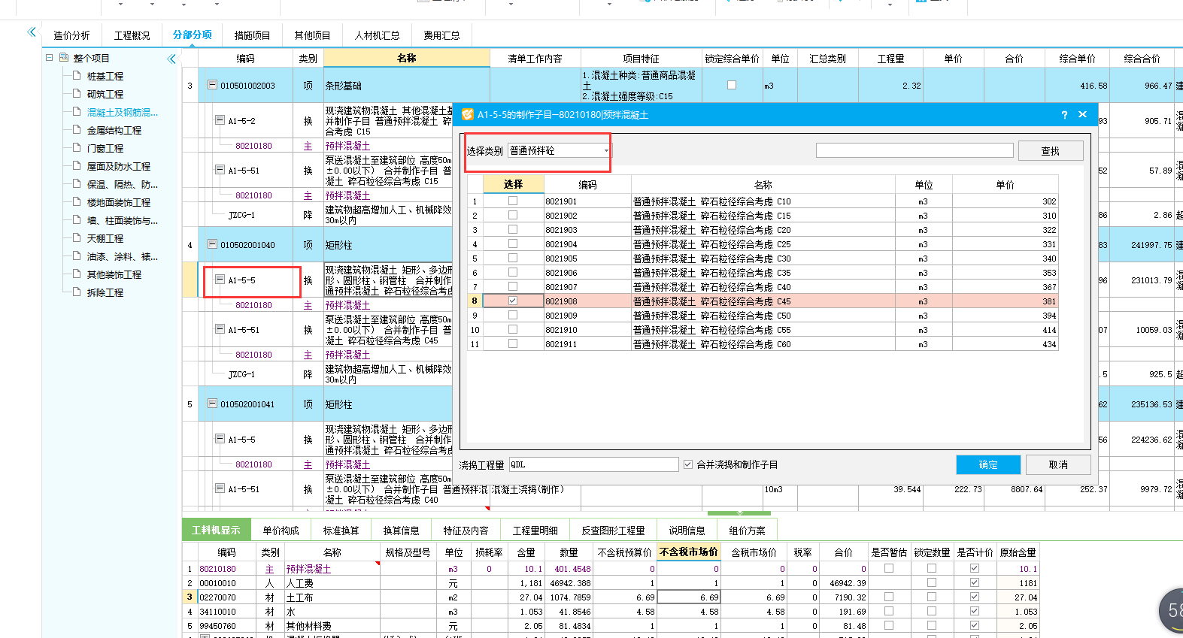Open 特征及内容 bottom tab
The height and width of the screenshot is (638, 1183).
click(x=466, y=531)
